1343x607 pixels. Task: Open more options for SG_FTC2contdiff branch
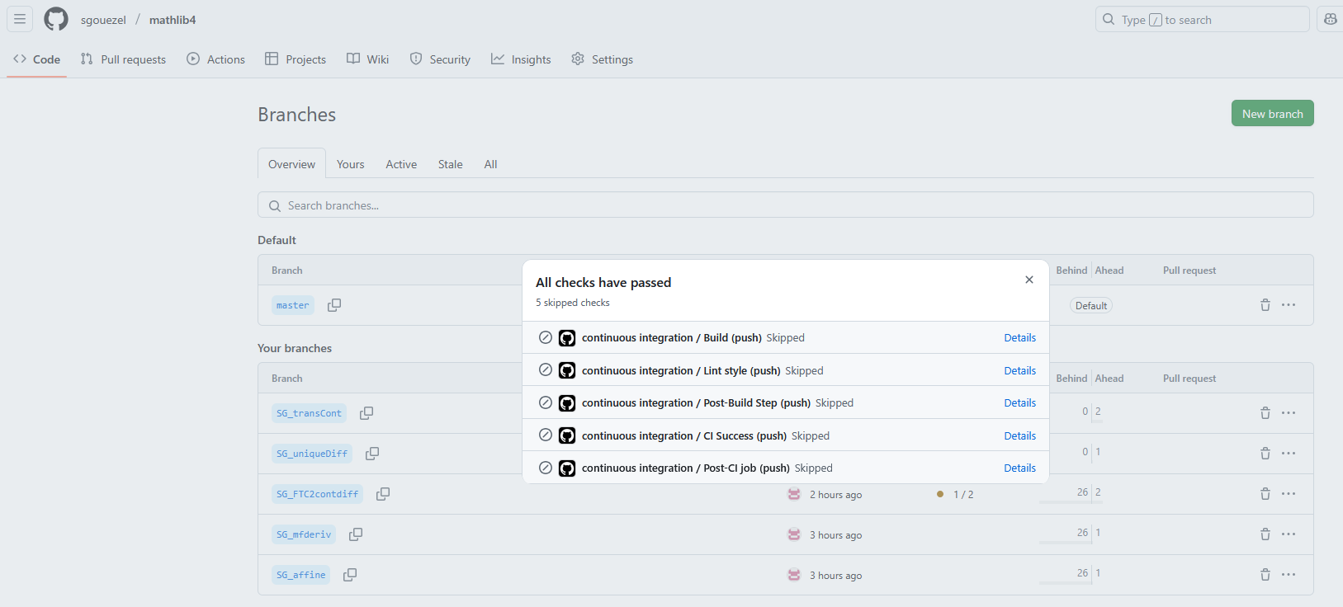[x=1289, y=494]
